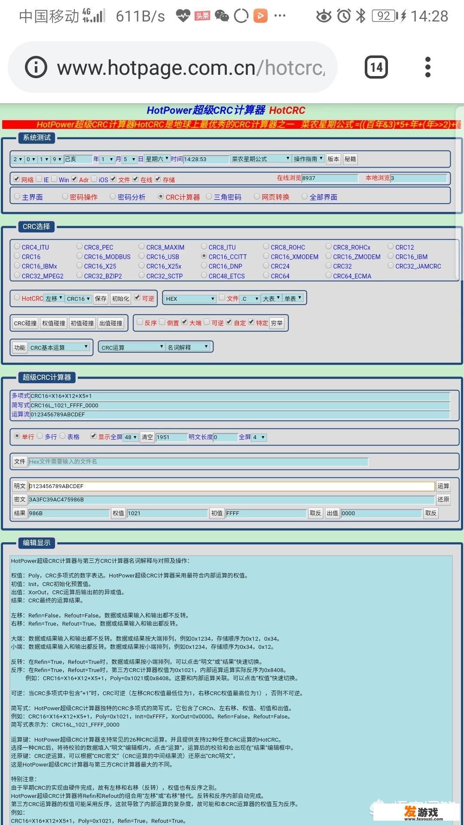Toggle the Adr checkbox
464x825 pixels.
click(74, 179)
